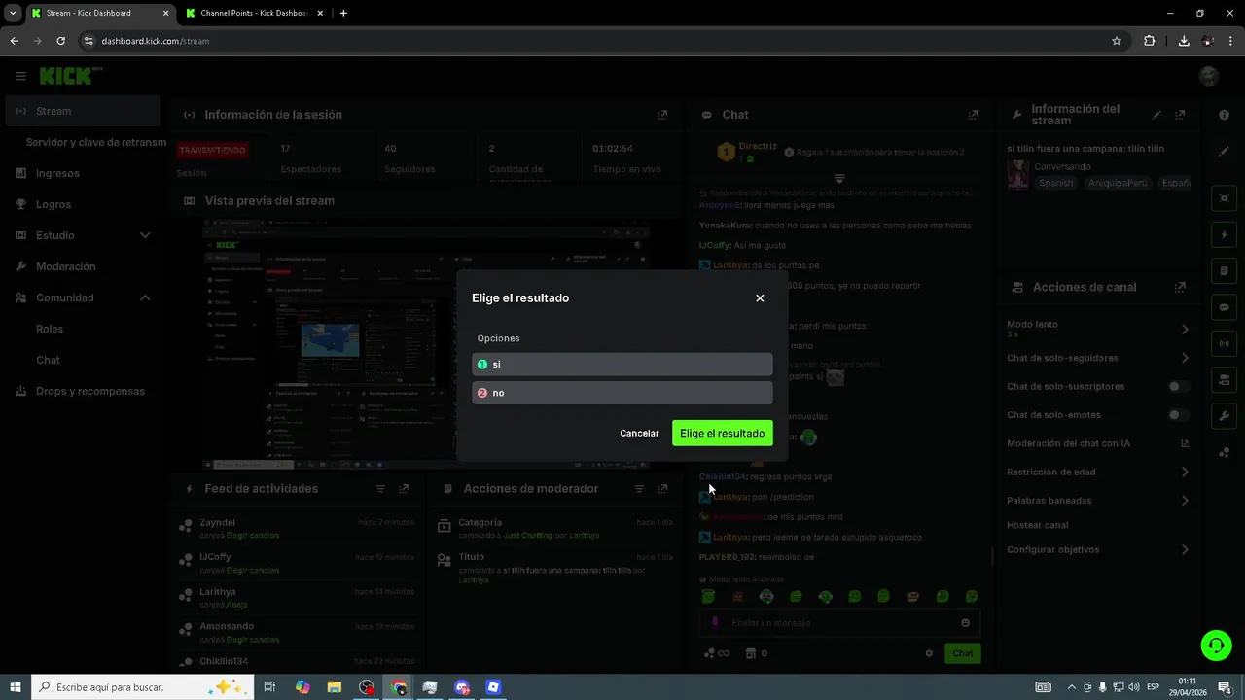
Task: Toggle channel actions camera widget in right rail
Action: click(1225, 379)
